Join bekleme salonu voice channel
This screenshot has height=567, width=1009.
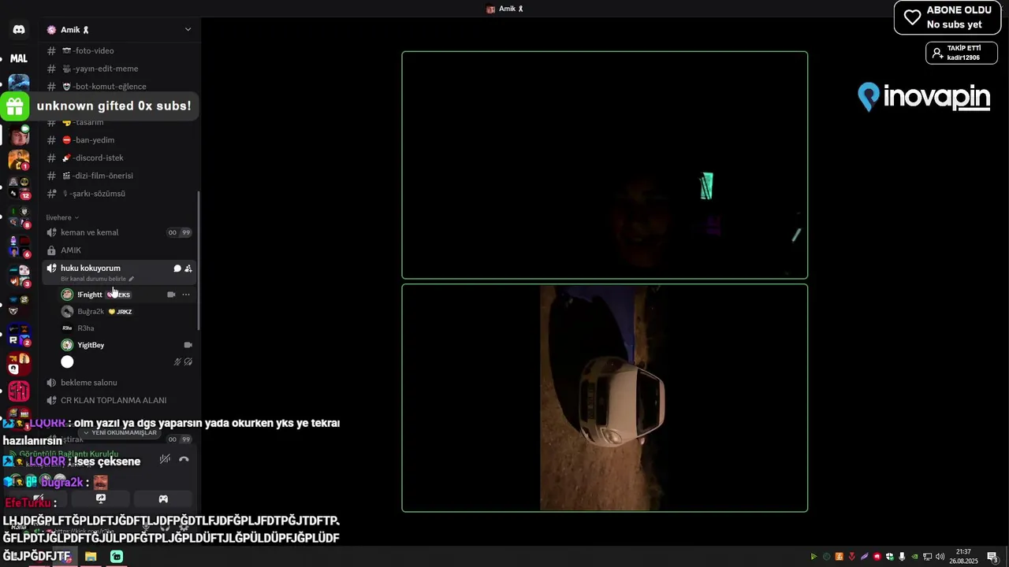click(120, 383)
